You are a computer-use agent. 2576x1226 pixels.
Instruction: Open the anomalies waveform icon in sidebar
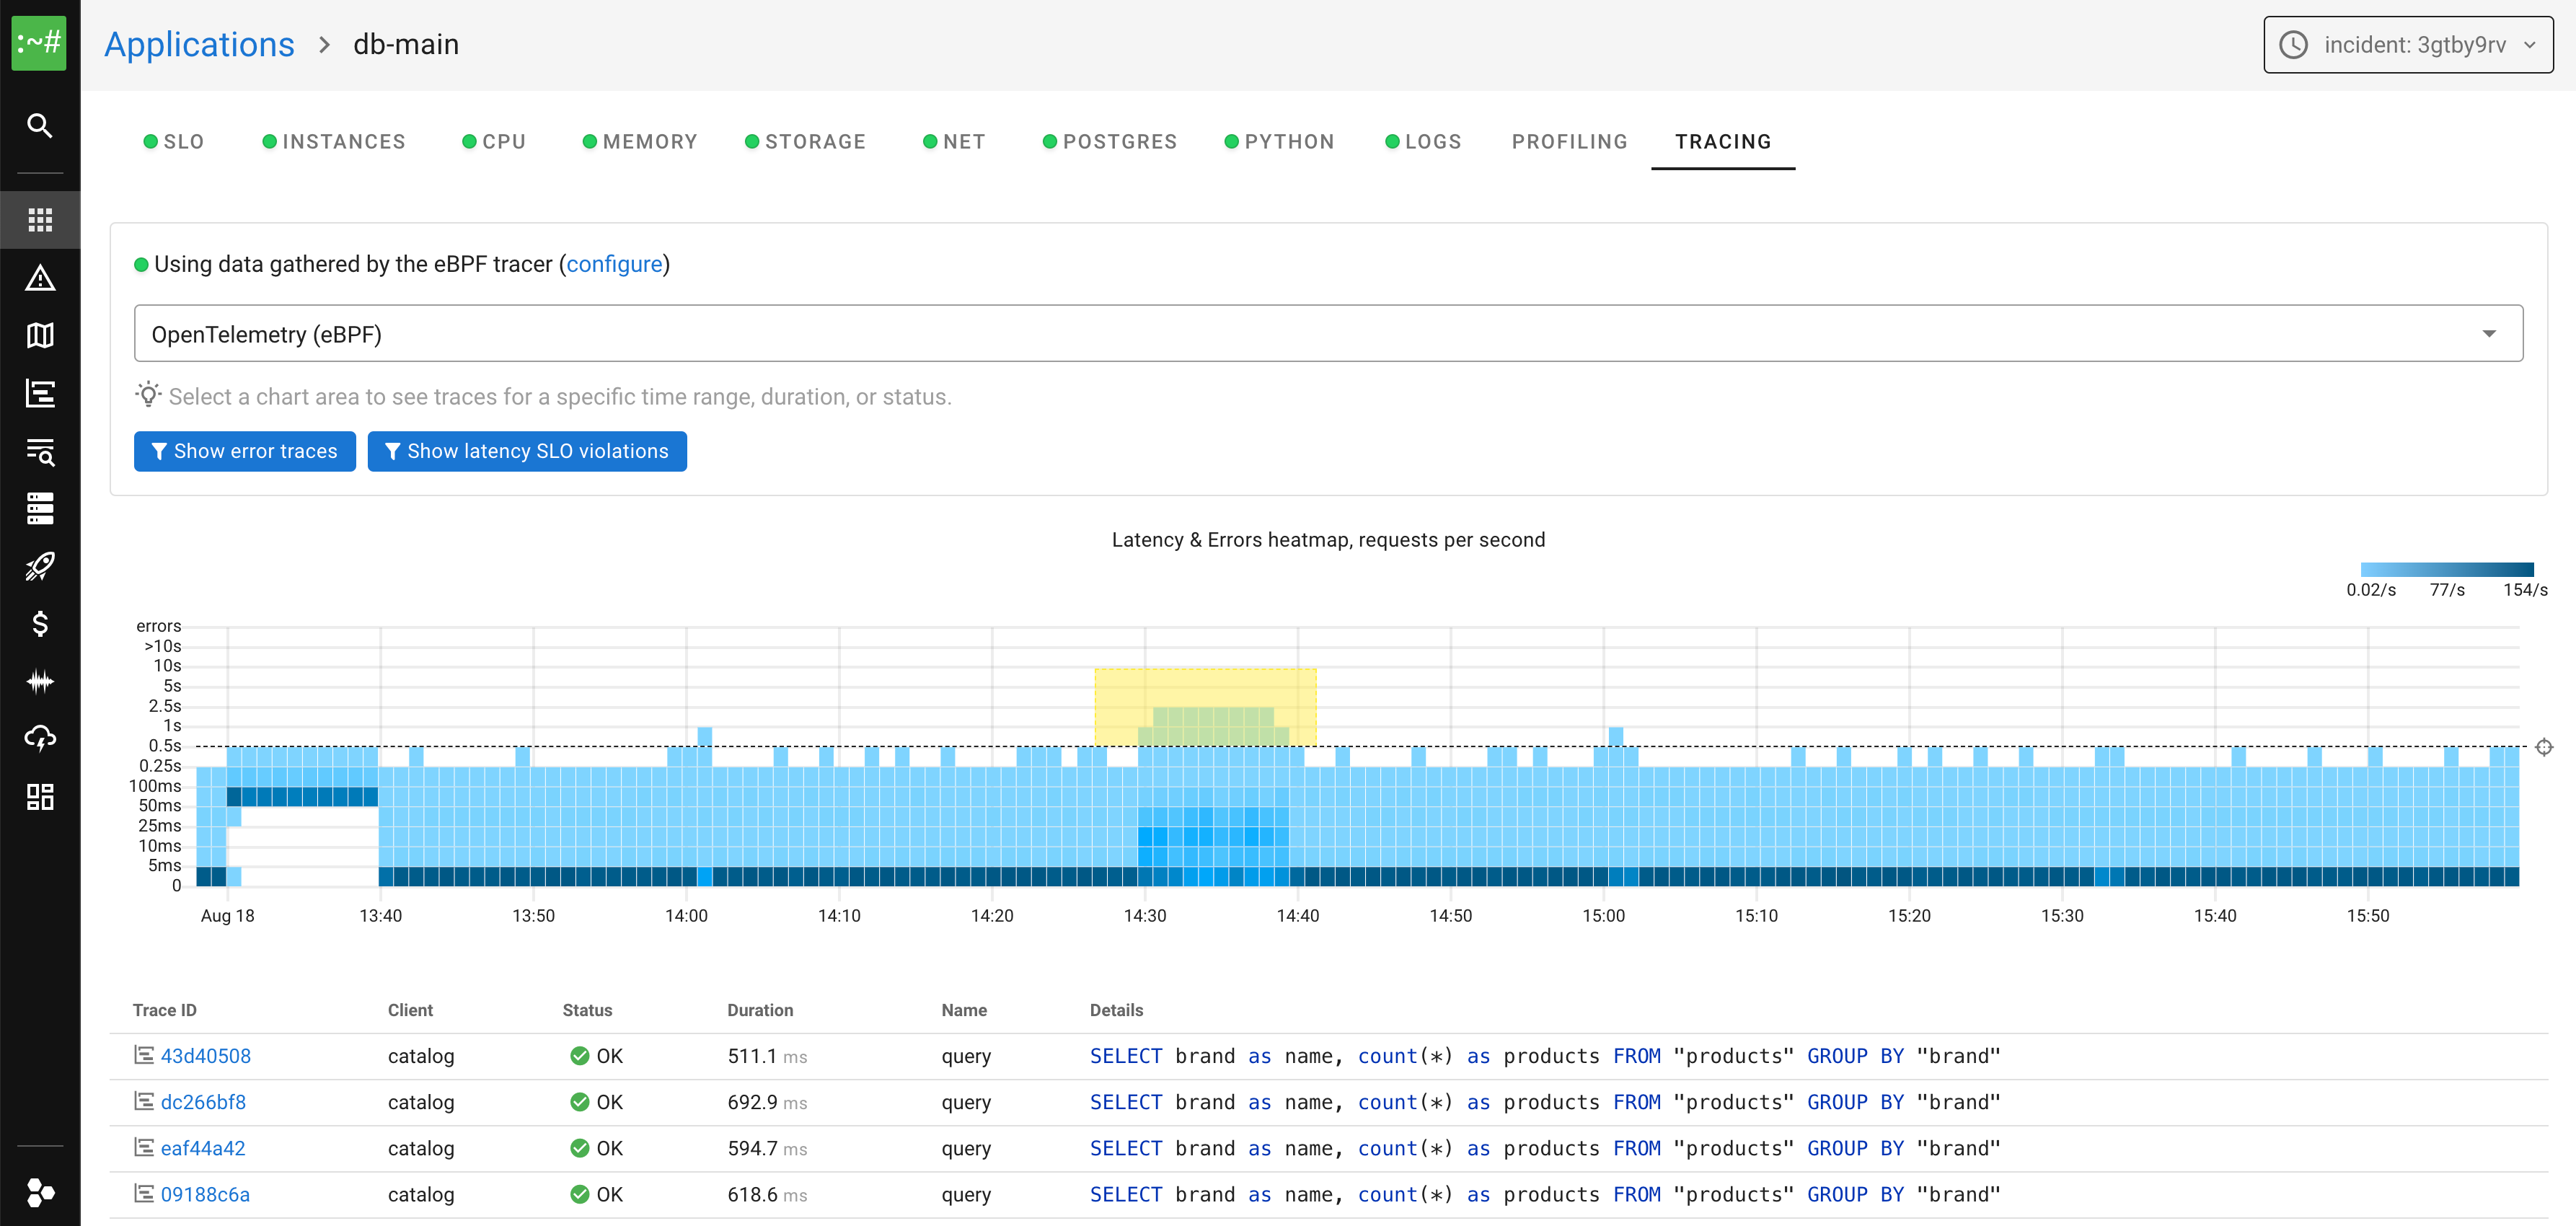[40, 681]
